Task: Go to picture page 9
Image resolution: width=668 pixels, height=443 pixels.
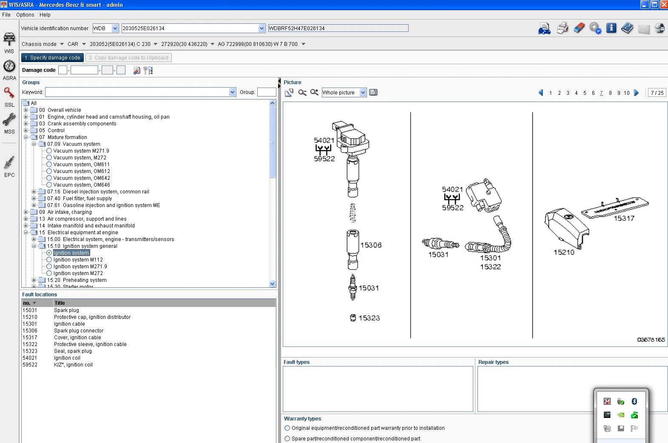Action: [619, 93]
